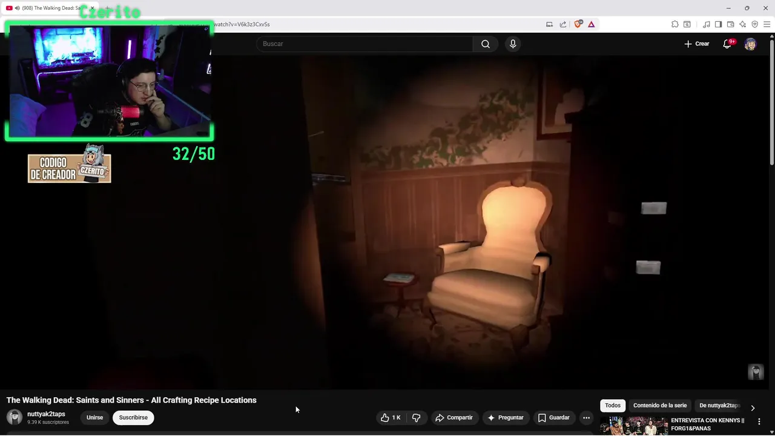
Task: Open the Brave Wallet icon
Action: tap(730, 24)
